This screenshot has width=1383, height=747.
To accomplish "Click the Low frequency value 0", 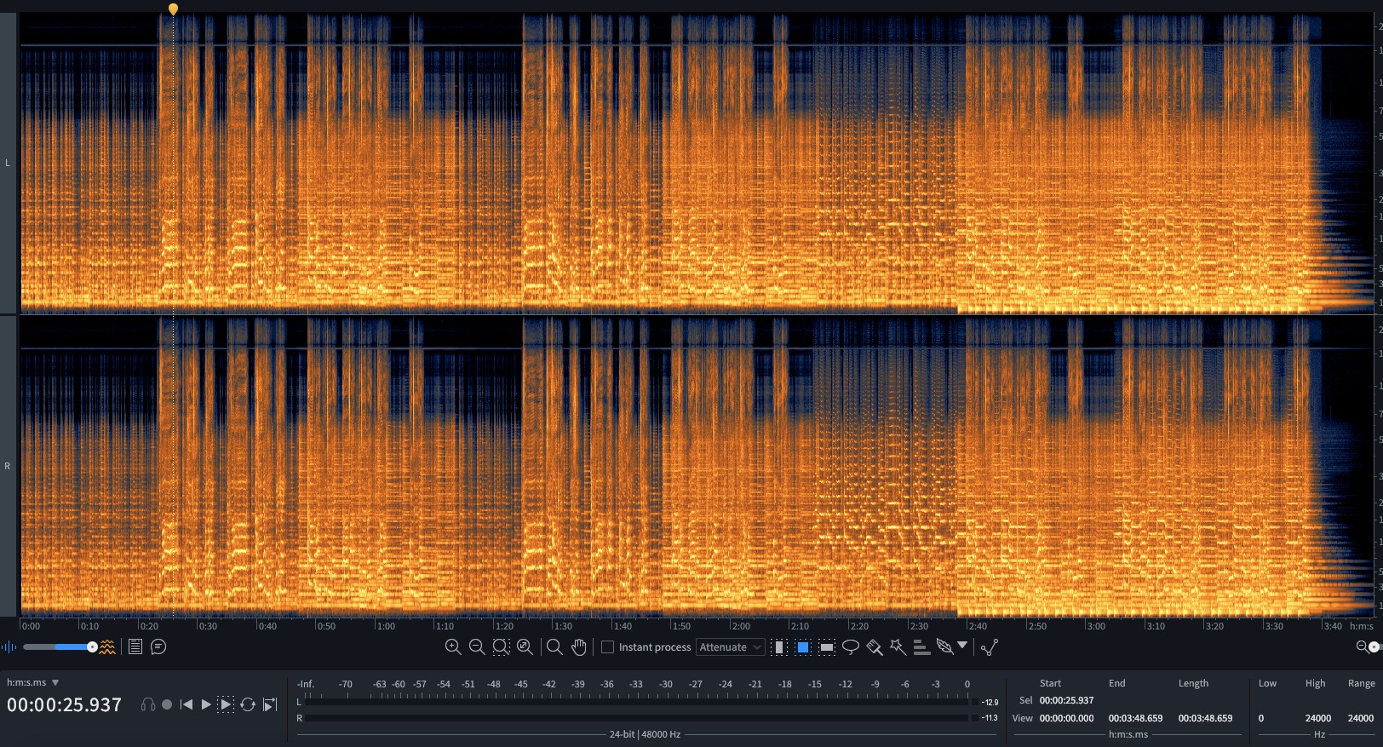I will pyautogui.click(x=1261, y=718).
